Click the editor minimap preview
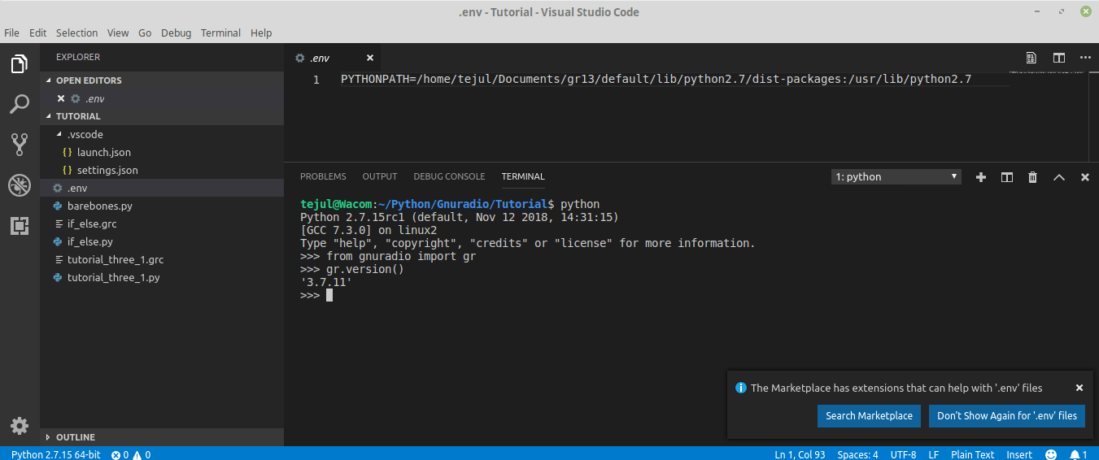 coord(1046,72)
